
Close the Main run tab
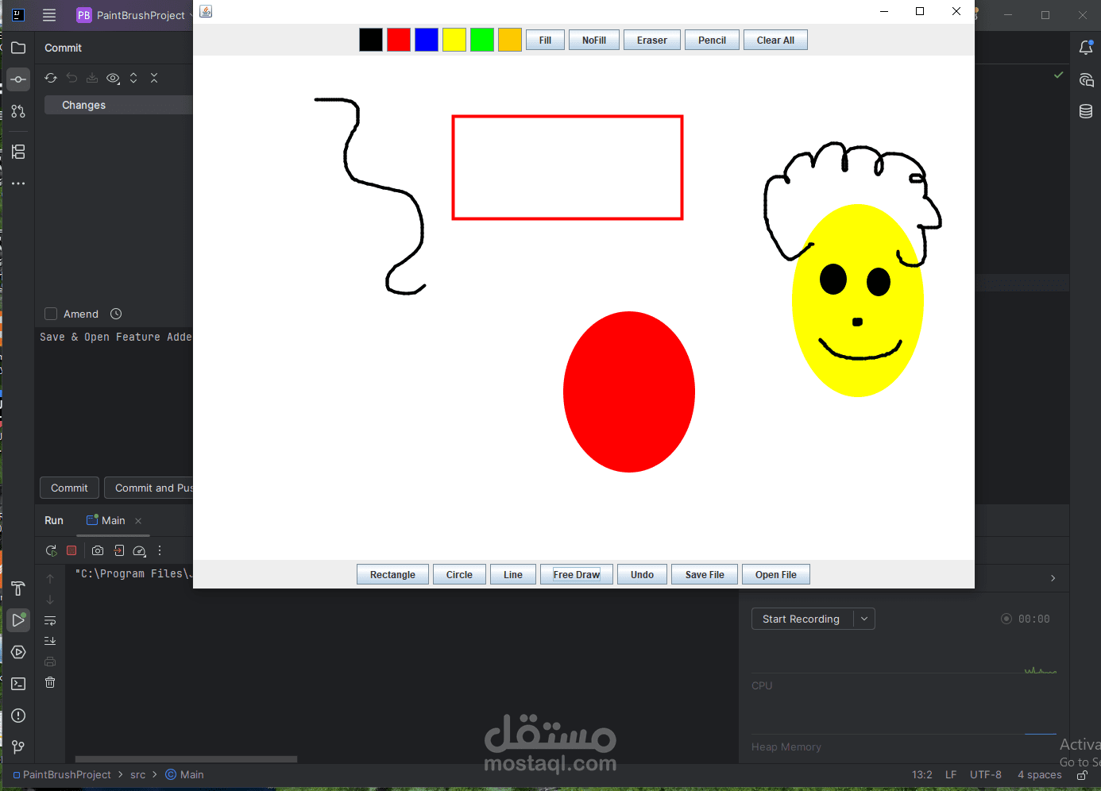click(x=138, y=521)
